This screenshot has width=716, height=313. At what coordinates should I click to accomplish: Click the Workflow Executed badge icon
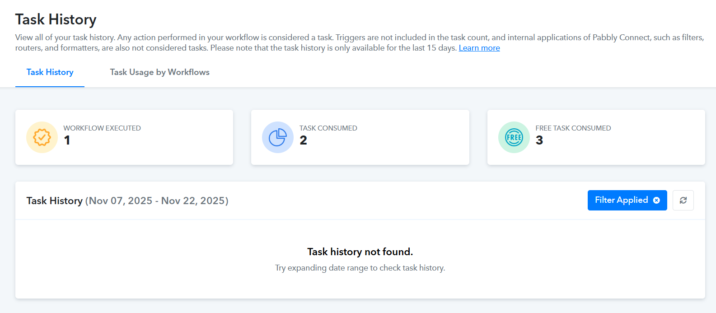(x=42, y=137)
